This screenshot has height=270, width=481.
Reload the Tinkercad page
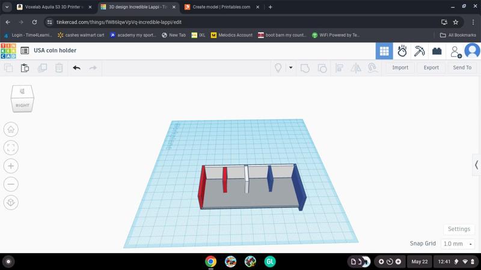(x=34, y=22)
